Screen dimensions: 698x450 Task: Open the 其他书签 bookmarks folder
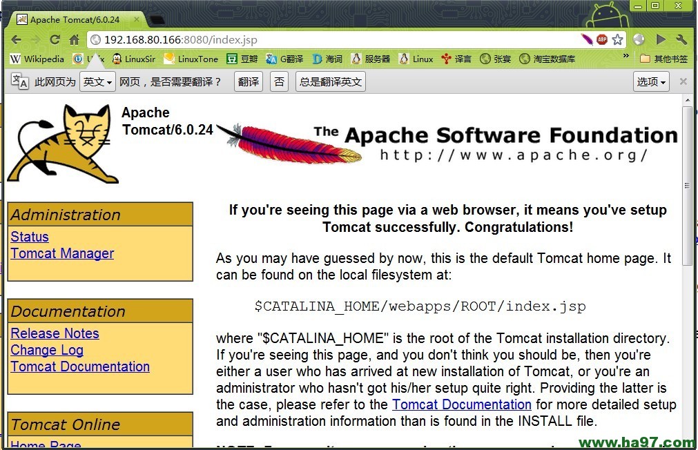coord(663,58)
